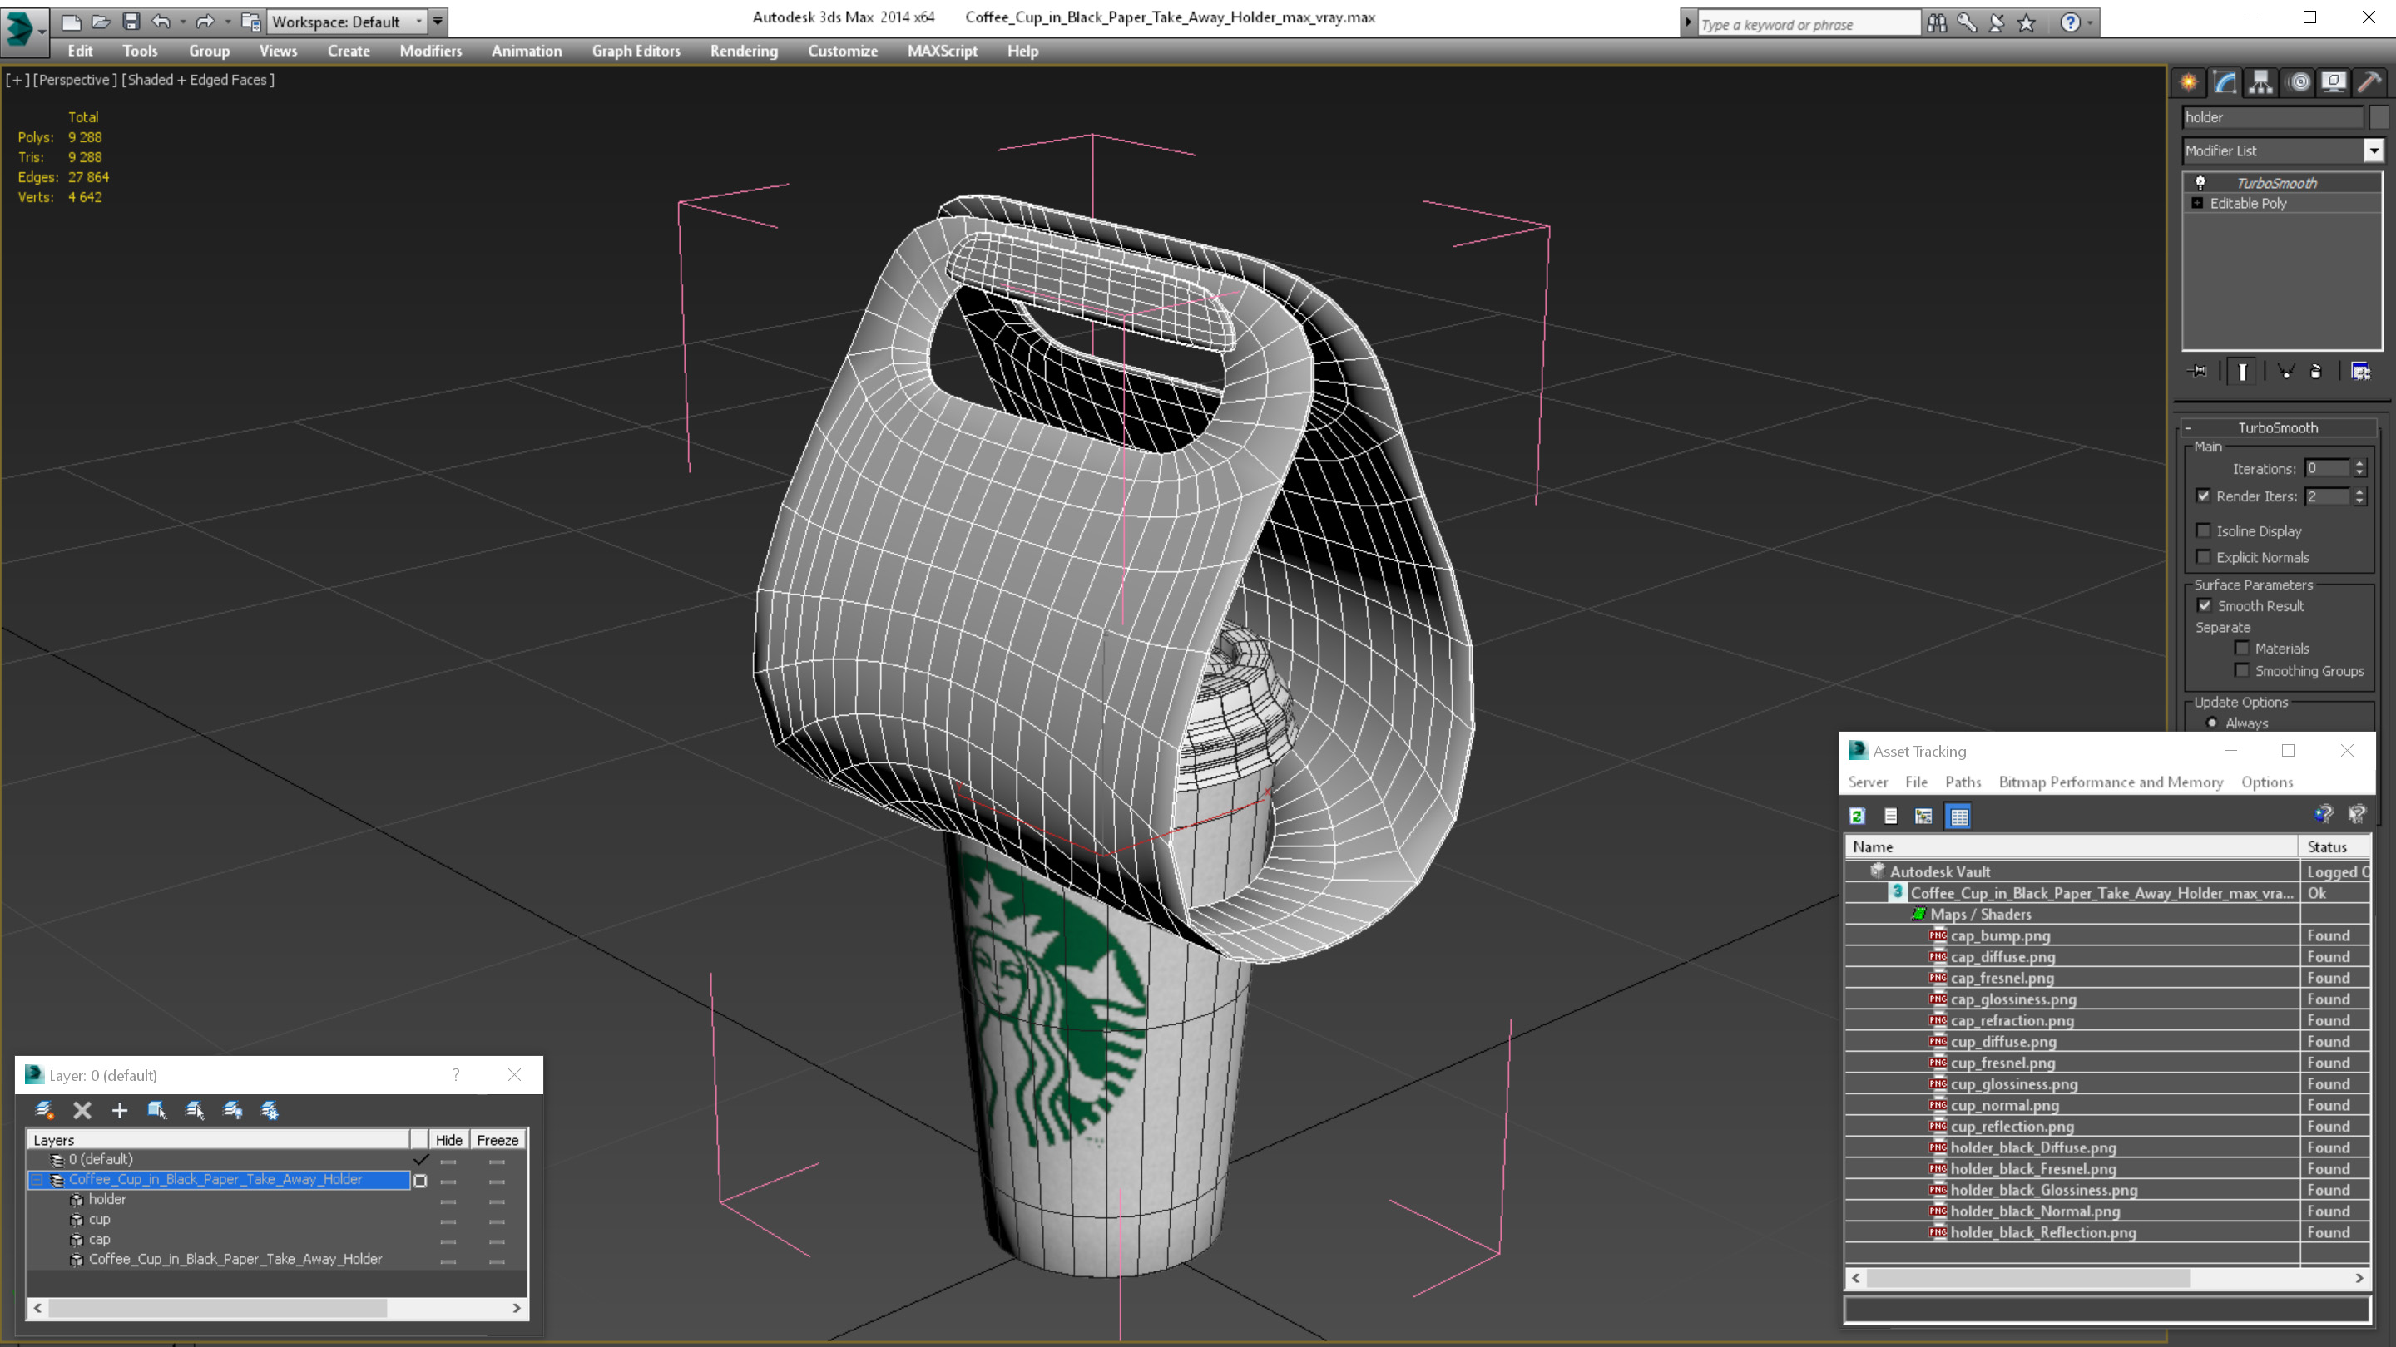Increase Iterations spinner value

2359,464
